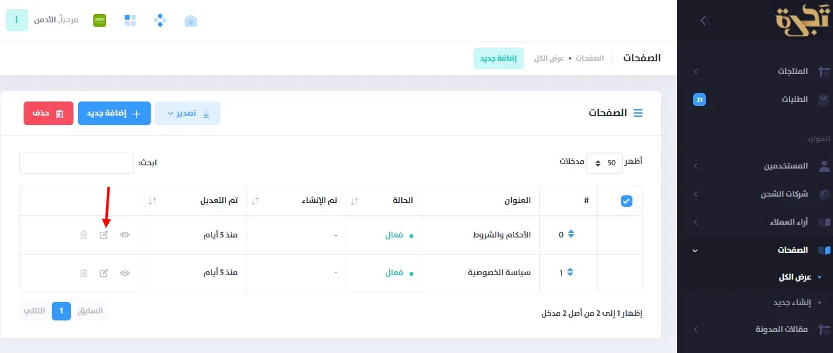Click عرض الكل breadcrumb item
The height and width of the screenshot is (353, 833).
[549, 58]
